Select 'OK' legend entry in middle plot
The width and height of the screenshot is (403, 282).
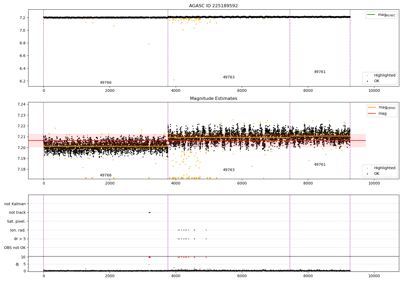coord(377,174)
